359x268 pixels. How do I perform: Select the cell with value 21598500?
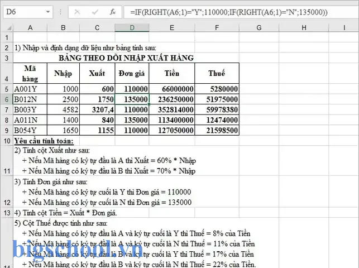217,130
